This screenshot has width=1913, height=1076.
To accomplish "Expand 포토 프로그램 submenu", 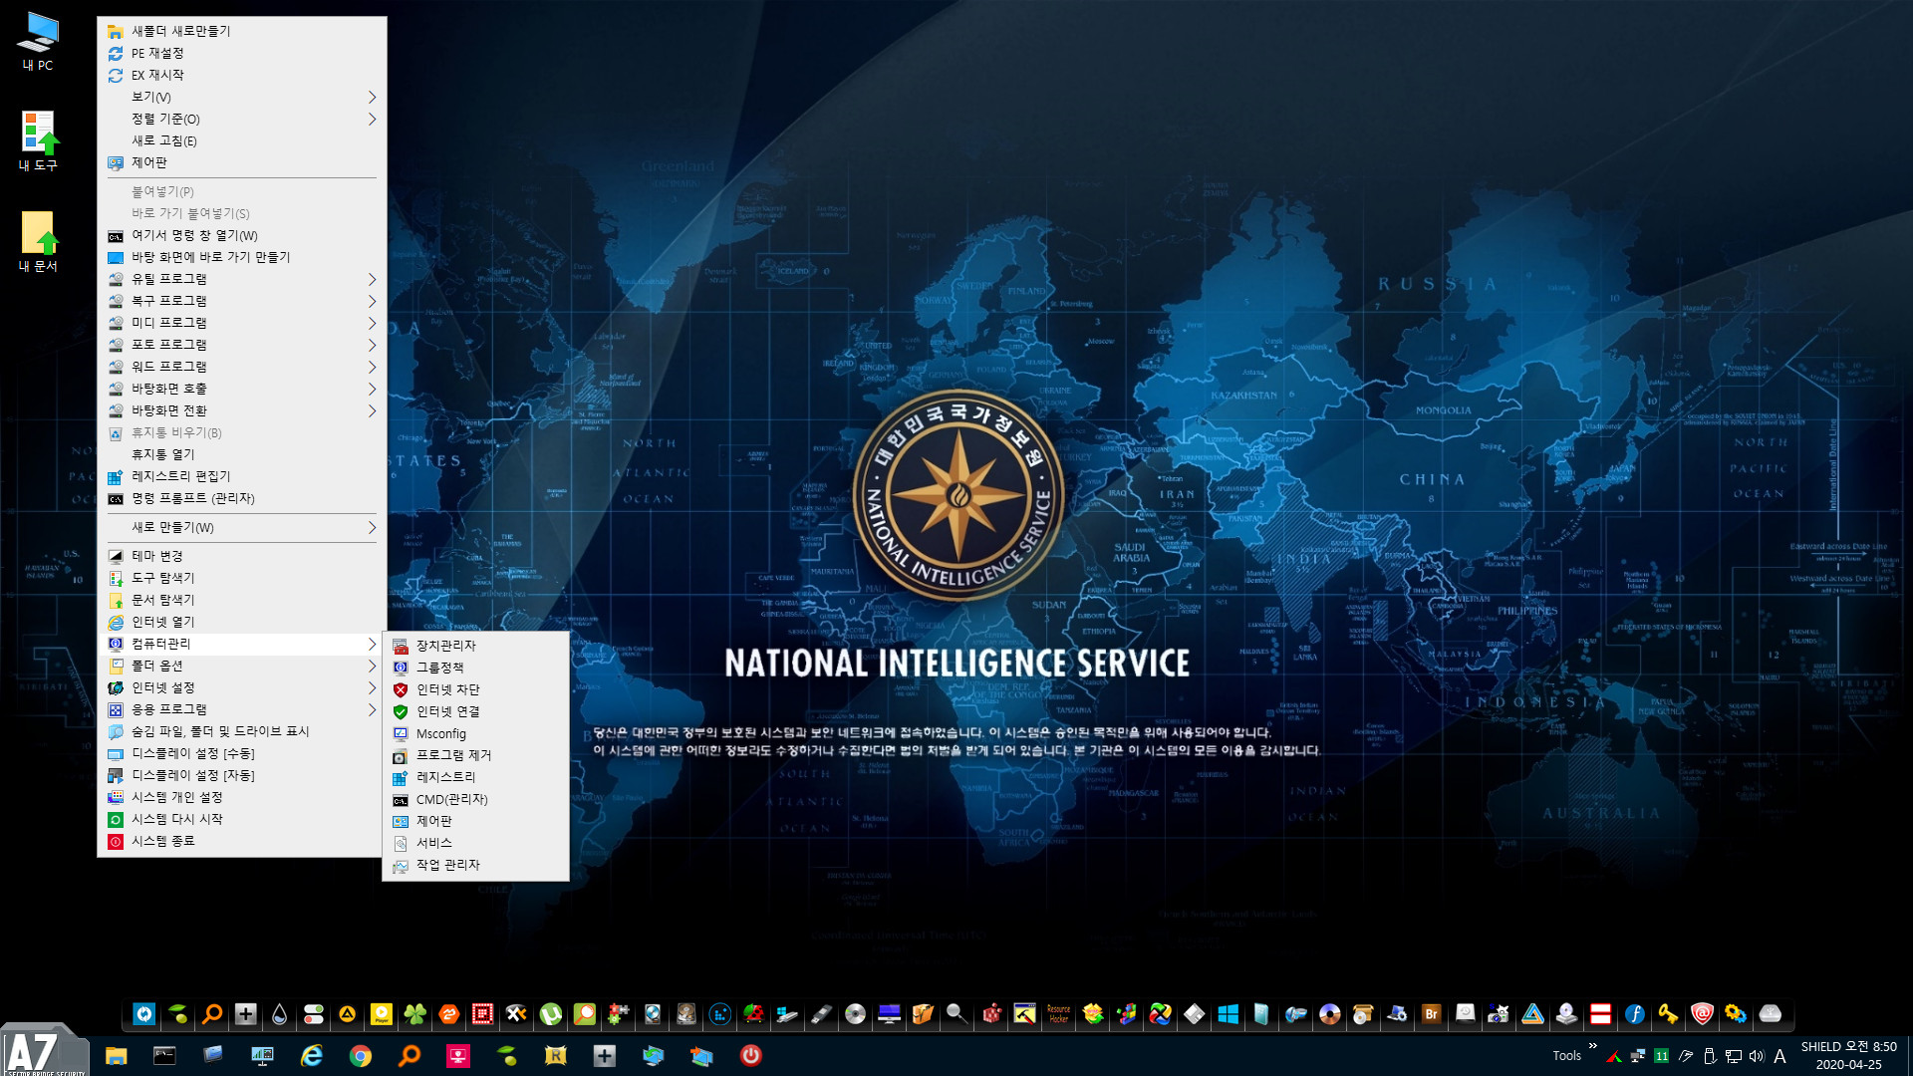I will click(x=242, y=345).
